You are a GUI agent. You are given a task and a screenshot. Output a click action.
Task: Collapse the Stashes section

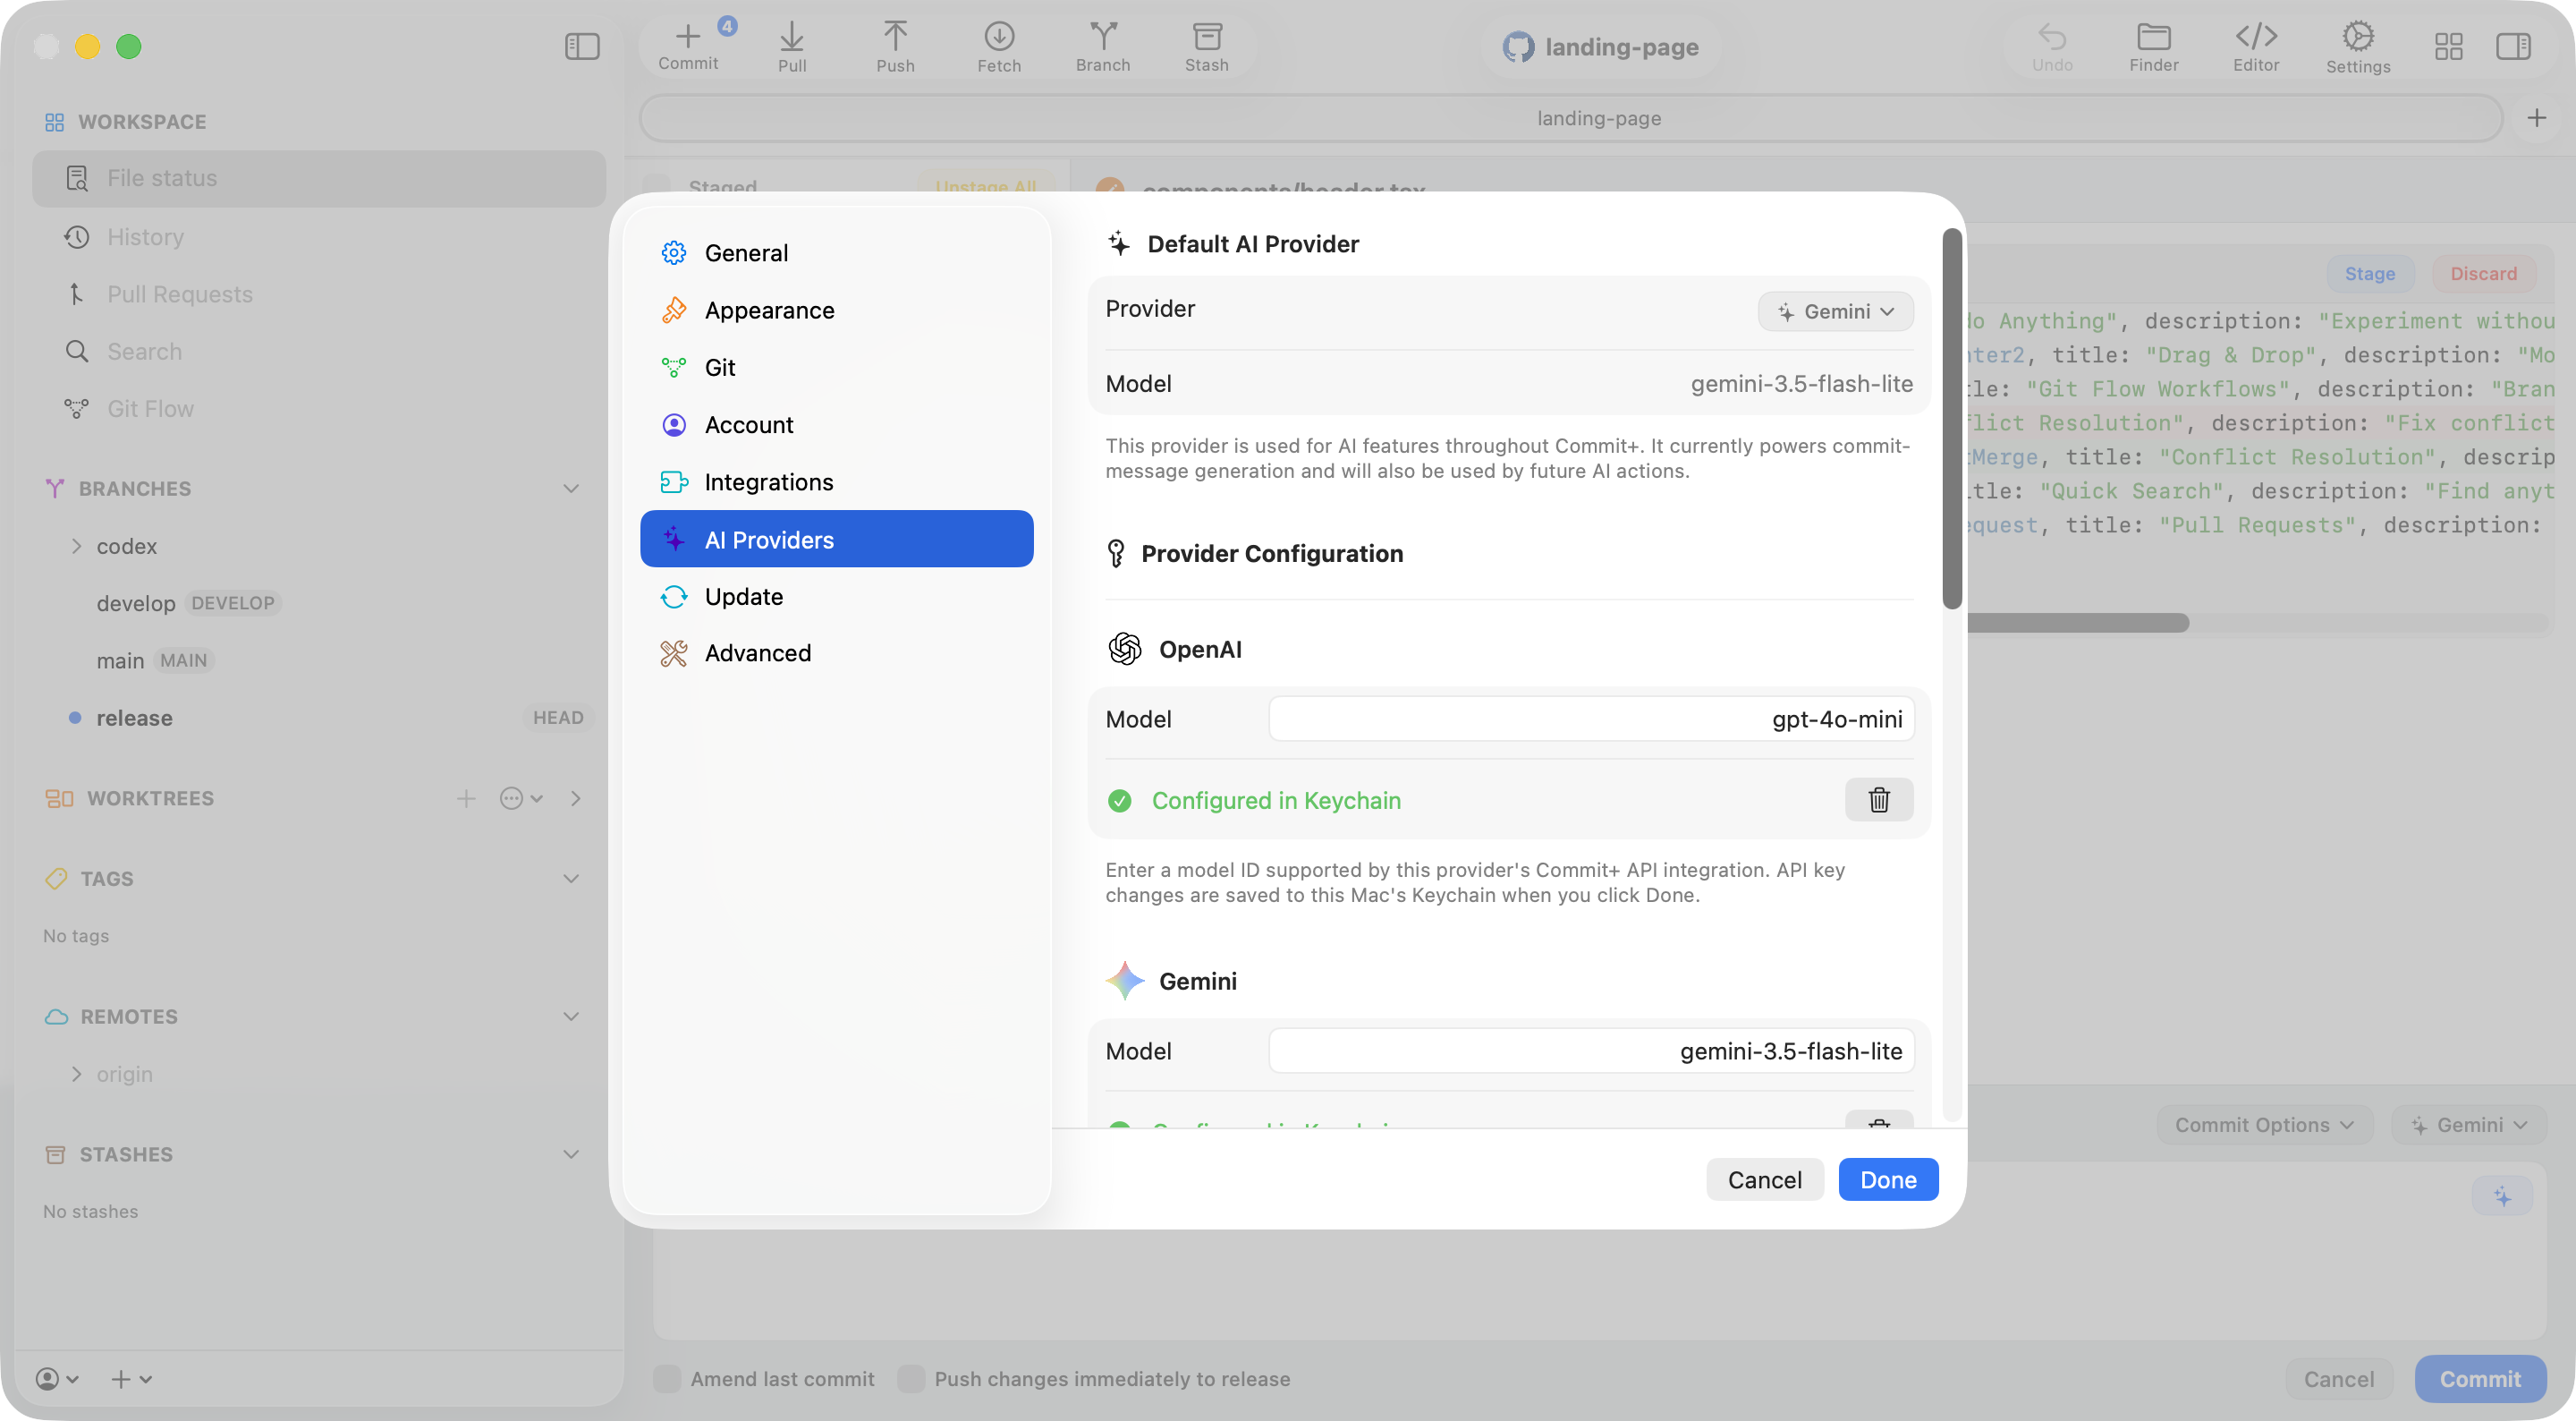point(571,1153)
